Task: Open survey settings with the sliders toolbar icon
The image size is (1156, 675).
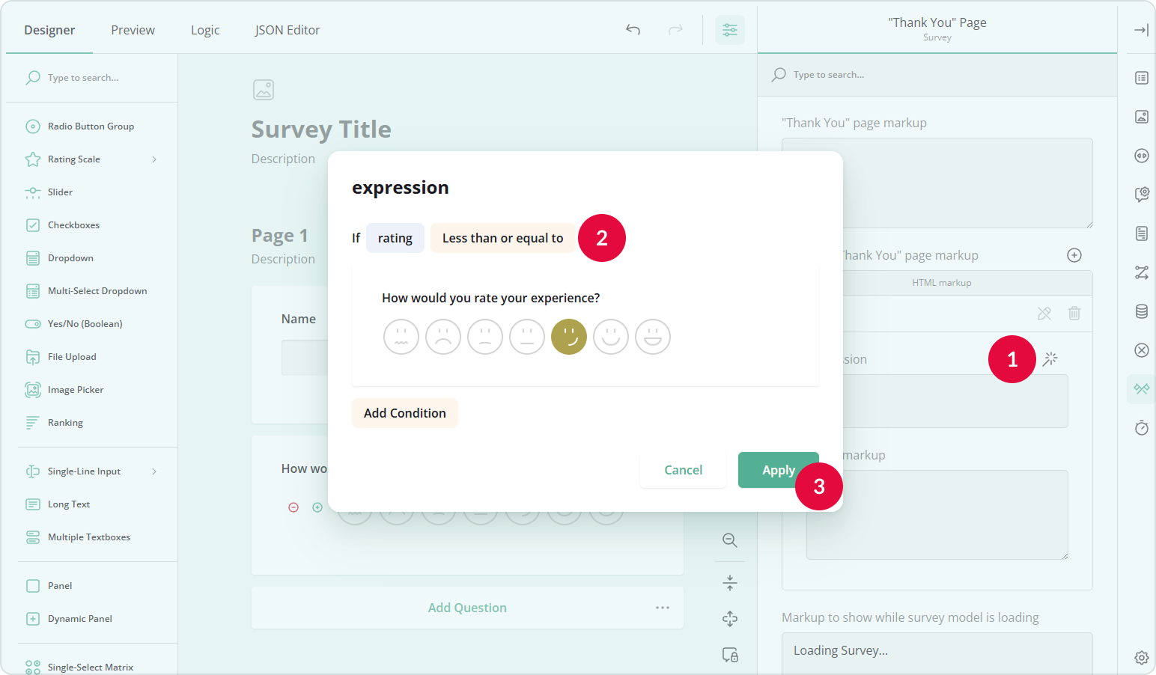Action: pos(729,30)
